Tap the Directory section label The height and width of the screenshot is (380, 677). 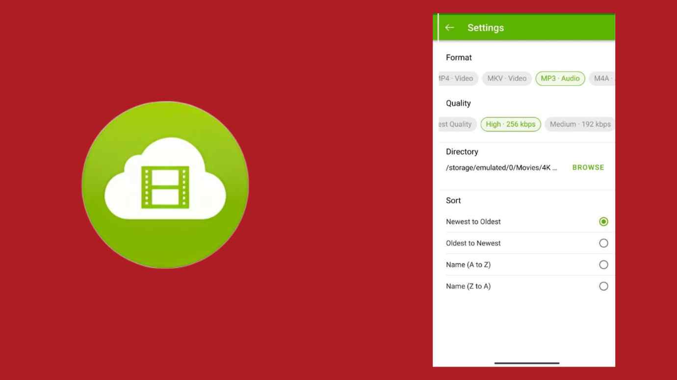[x=462, y=152]
